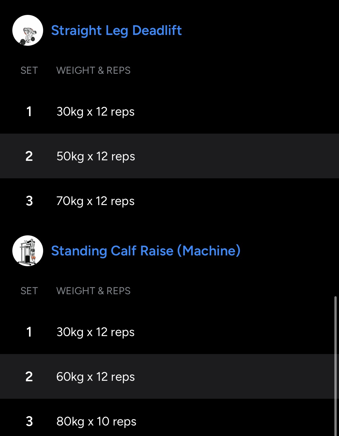The height and width of the screenshot is (436, 339).
Task: Tap the 30kg x 12 reps deadlift entry
Action: point(95,112)
